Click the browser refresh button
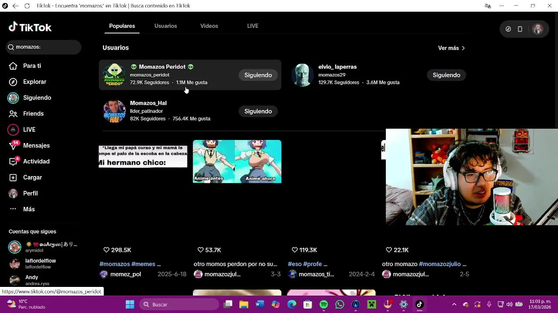558x313 pixels. (27, 6)
